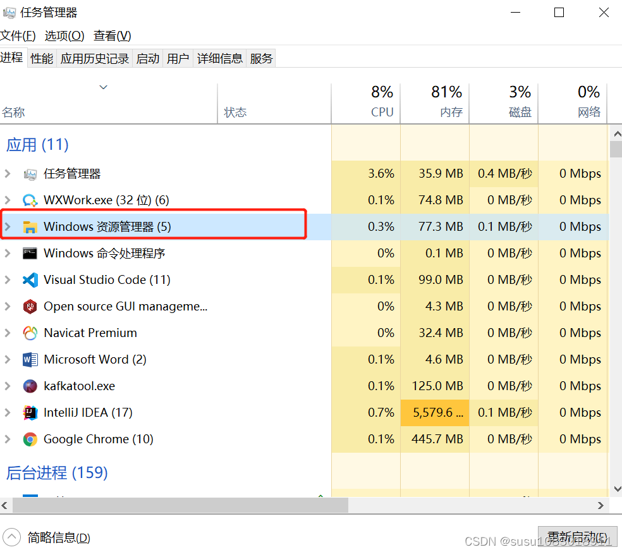Screen dimensions: 622x552
Task: Sort by the CPU column header
Action: click(x=366, y=104)
